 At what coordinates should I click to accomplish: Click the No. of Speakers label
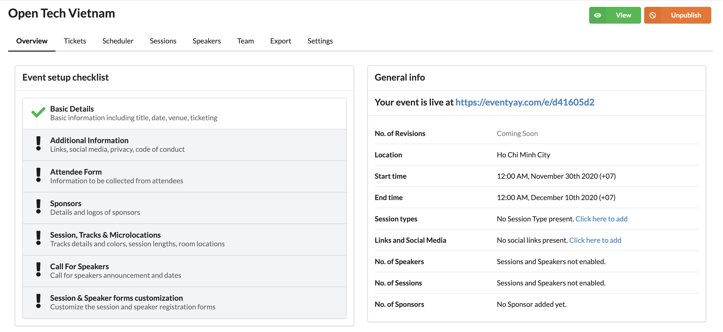[x=399, y=262]
